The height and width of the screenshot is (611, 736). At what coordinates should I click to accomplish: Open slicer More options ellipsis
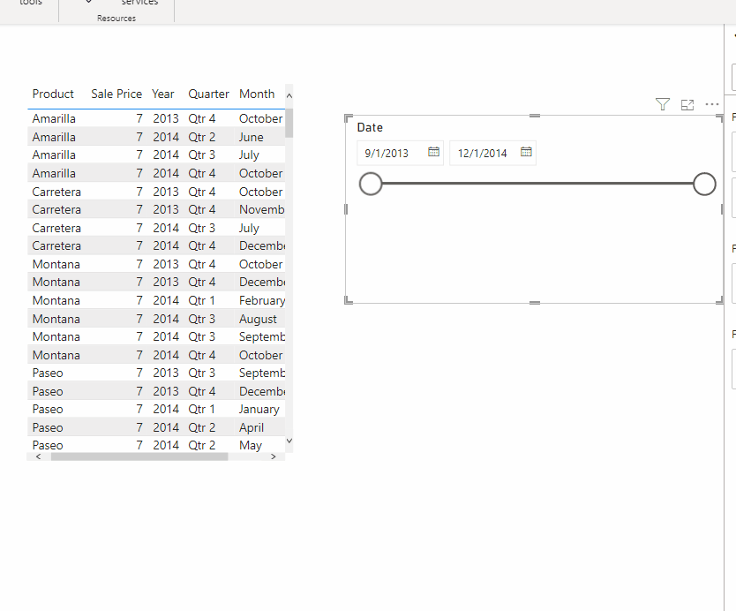coord(711,104)
